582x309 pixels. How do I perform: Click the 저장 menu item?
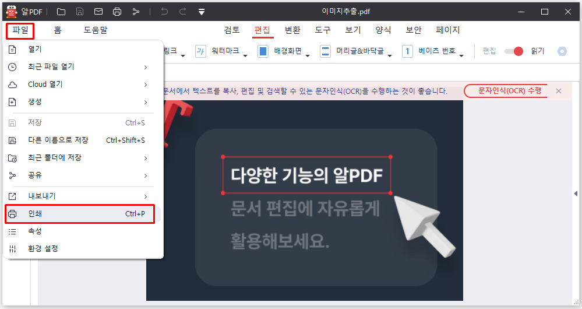point(83,123)
